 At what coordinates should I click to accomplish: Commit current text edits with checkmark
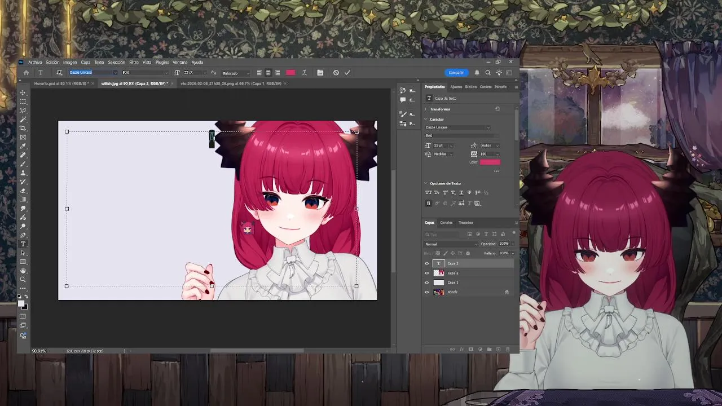pos(347,72)
